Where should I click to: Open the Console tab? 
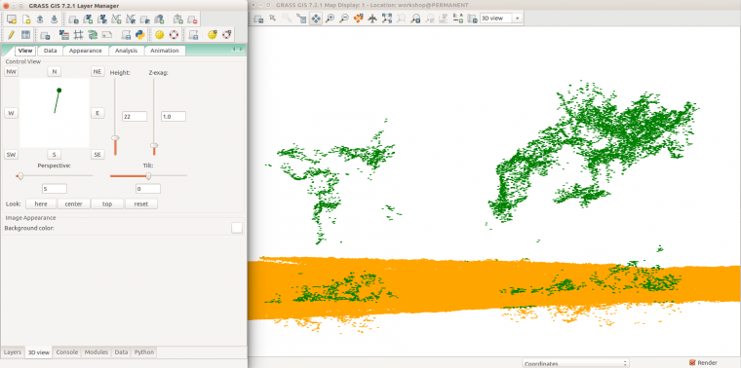66,352
